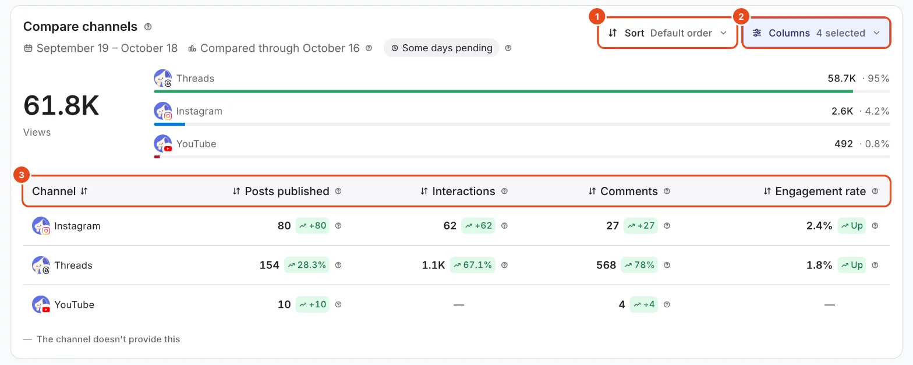Click the Threads 67.1% interactions change badge
The height and width of the screenshot is (365, 913).
pyautogui.click(x=473, y=265)
